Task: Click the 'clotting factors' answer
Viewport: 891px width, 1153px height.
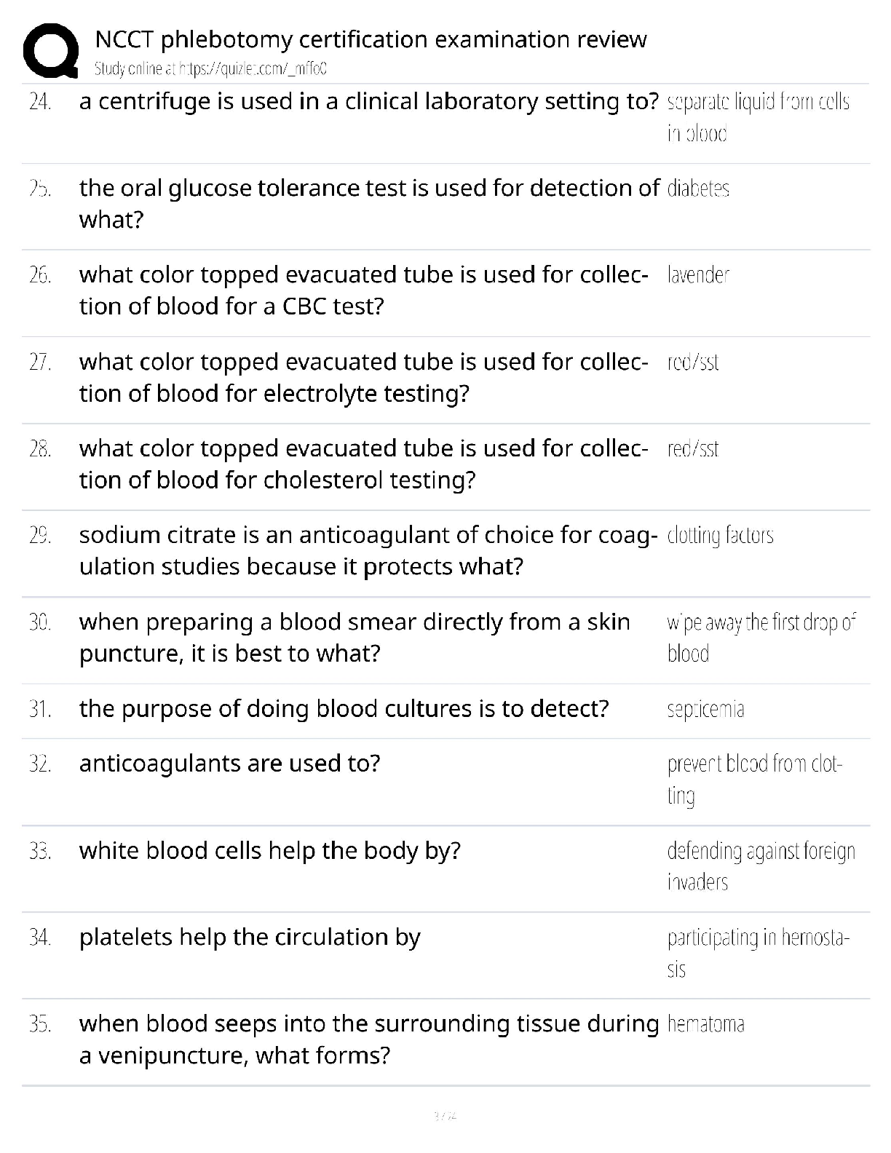Action: coord(720,536)
